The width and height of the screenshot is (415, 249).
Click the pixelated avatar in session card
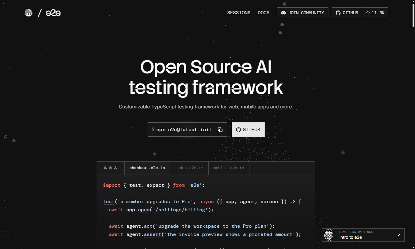coord(328,235)
